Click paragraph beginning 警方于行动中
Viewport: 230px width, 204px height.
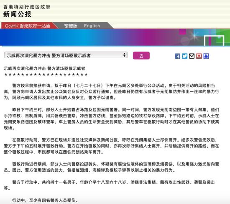tap(109, 185)
